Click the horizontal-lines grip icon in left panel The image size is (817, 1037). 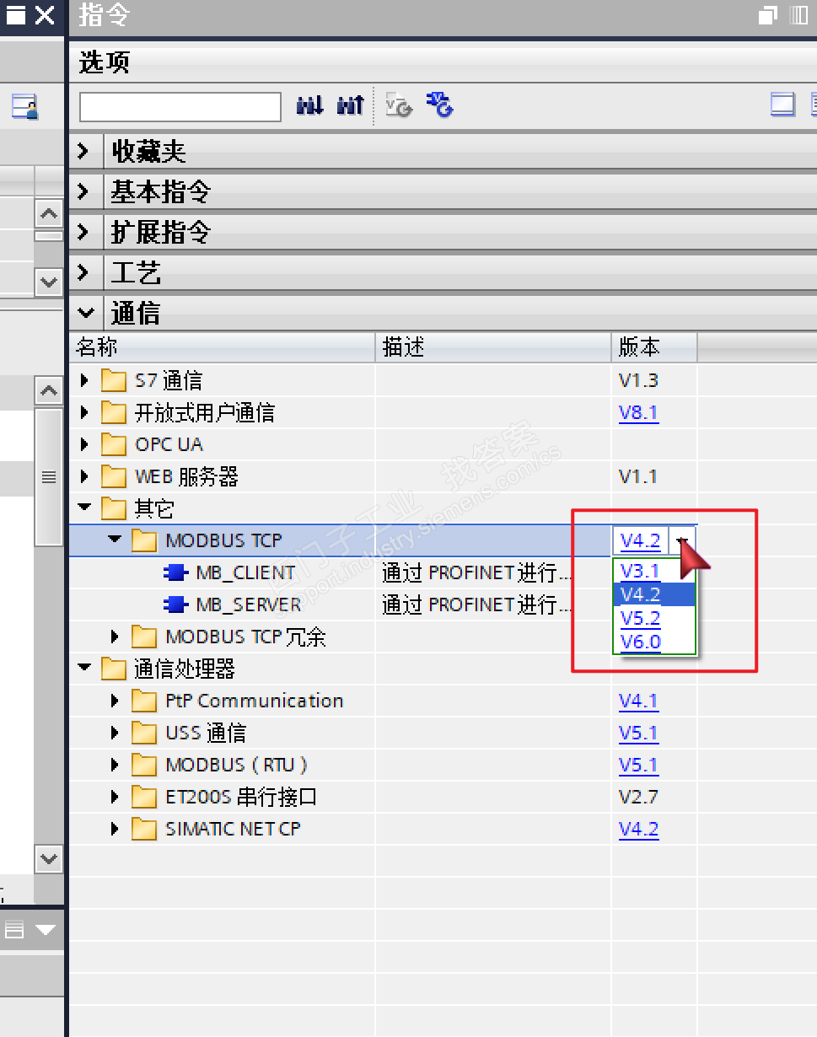click(x=49, y=477)
